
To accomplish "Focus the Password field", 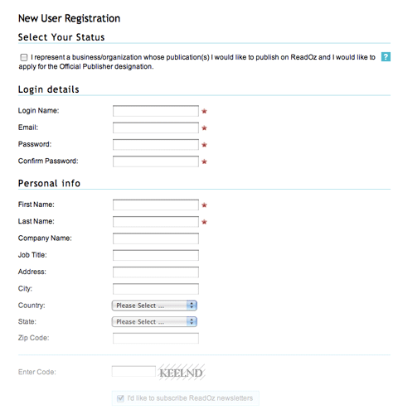I will pyautogui.click(x=156, y=145).
